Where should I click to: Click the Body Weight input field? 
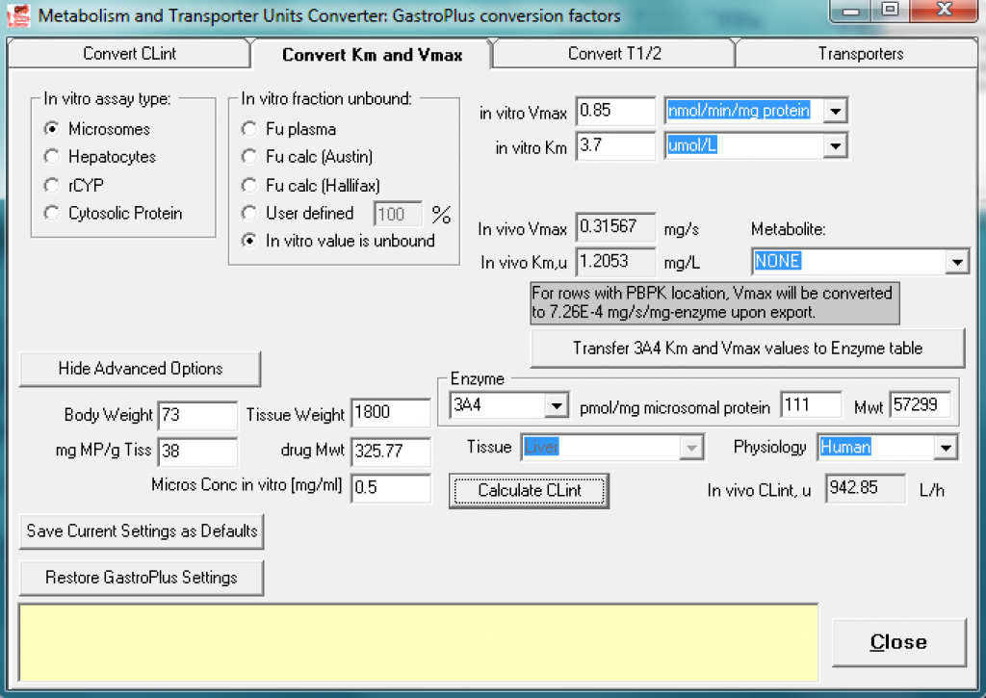point(197,416)
